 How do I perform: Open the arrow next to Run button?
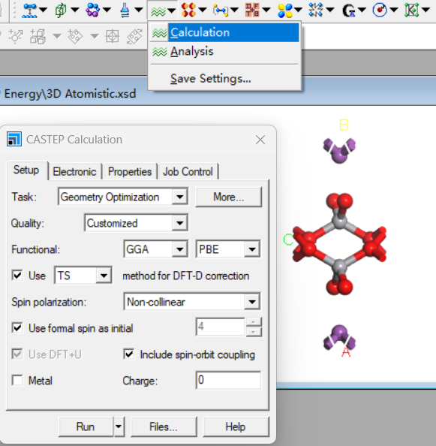[x=119, y=426]
